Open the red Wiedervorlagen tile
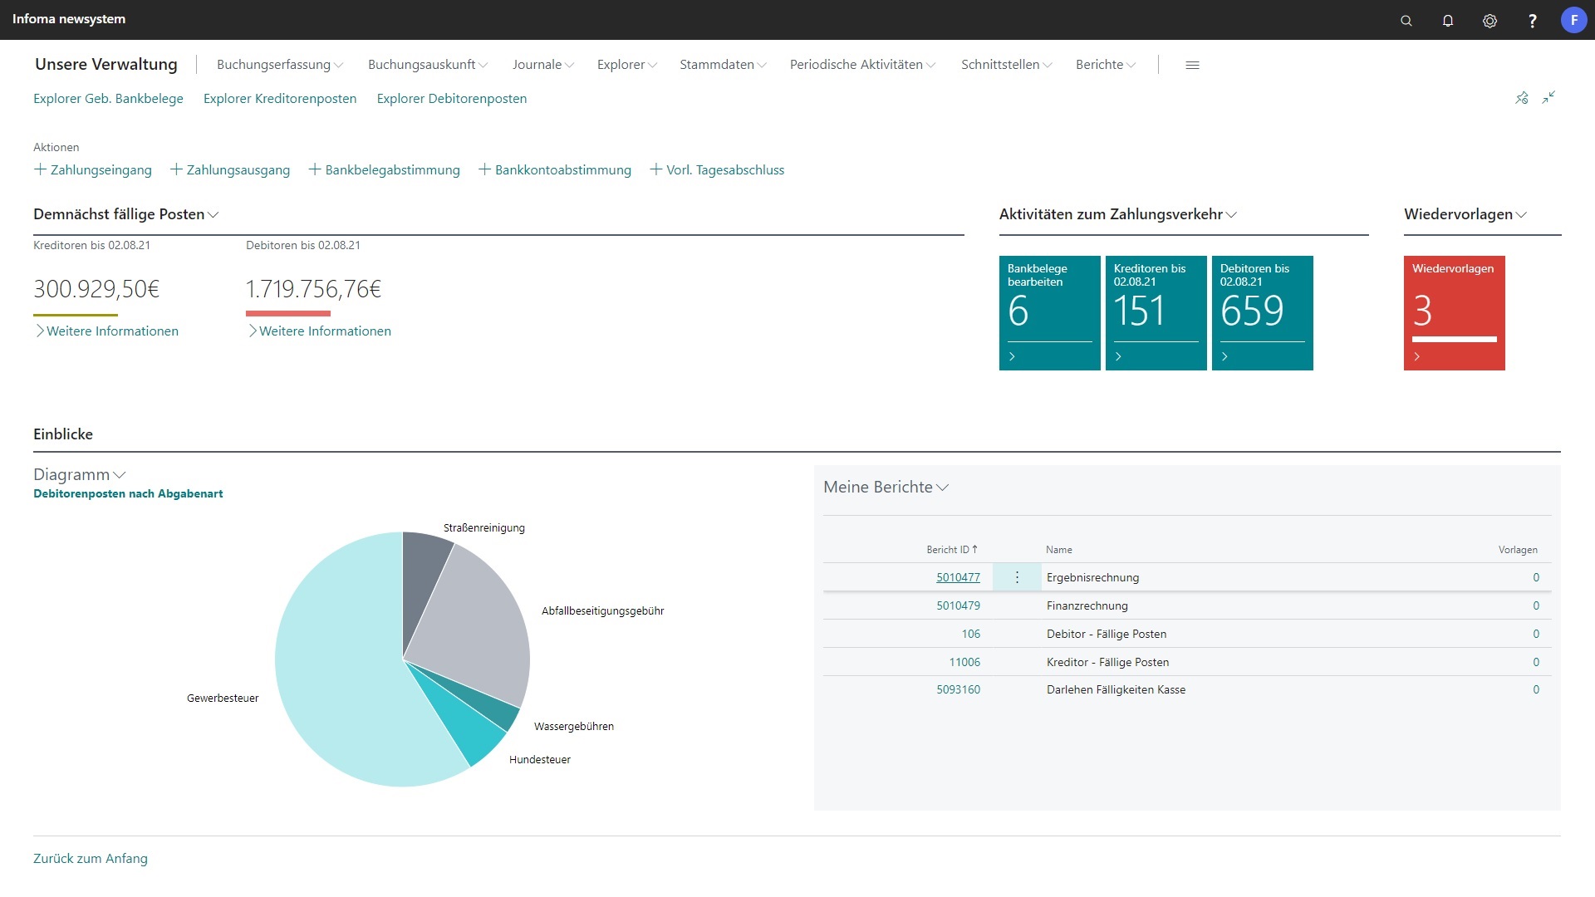Viewport: 1595px width, 897px height. pos(1454,312)
